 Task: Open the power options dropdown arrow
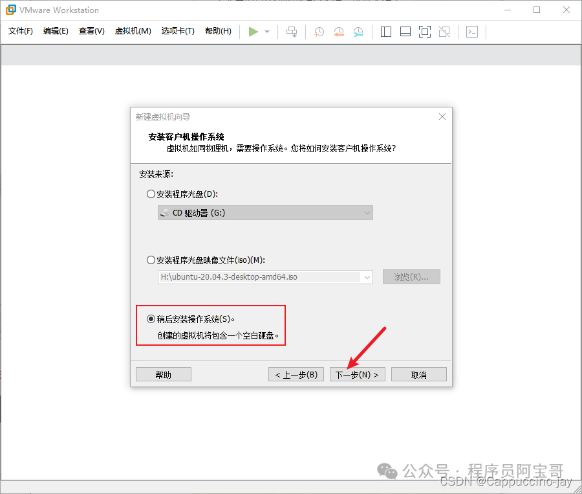pyautogui.click(x=267, y=32)
